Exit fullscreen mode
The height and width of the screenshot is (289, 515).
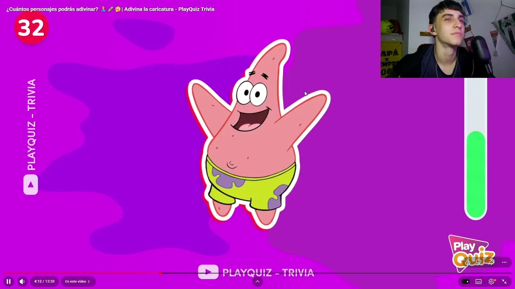tap(504, 281)
